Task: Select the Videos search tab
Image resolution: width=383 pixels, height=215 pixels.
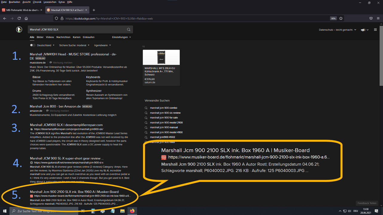Action: coord(50,37)
